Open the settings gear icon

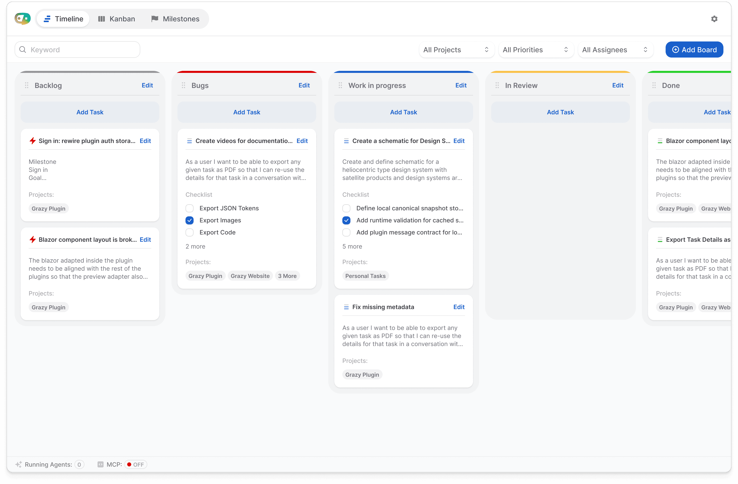(714, 19)
